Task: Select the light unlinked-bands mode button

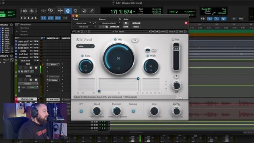Action: point(154,50)
